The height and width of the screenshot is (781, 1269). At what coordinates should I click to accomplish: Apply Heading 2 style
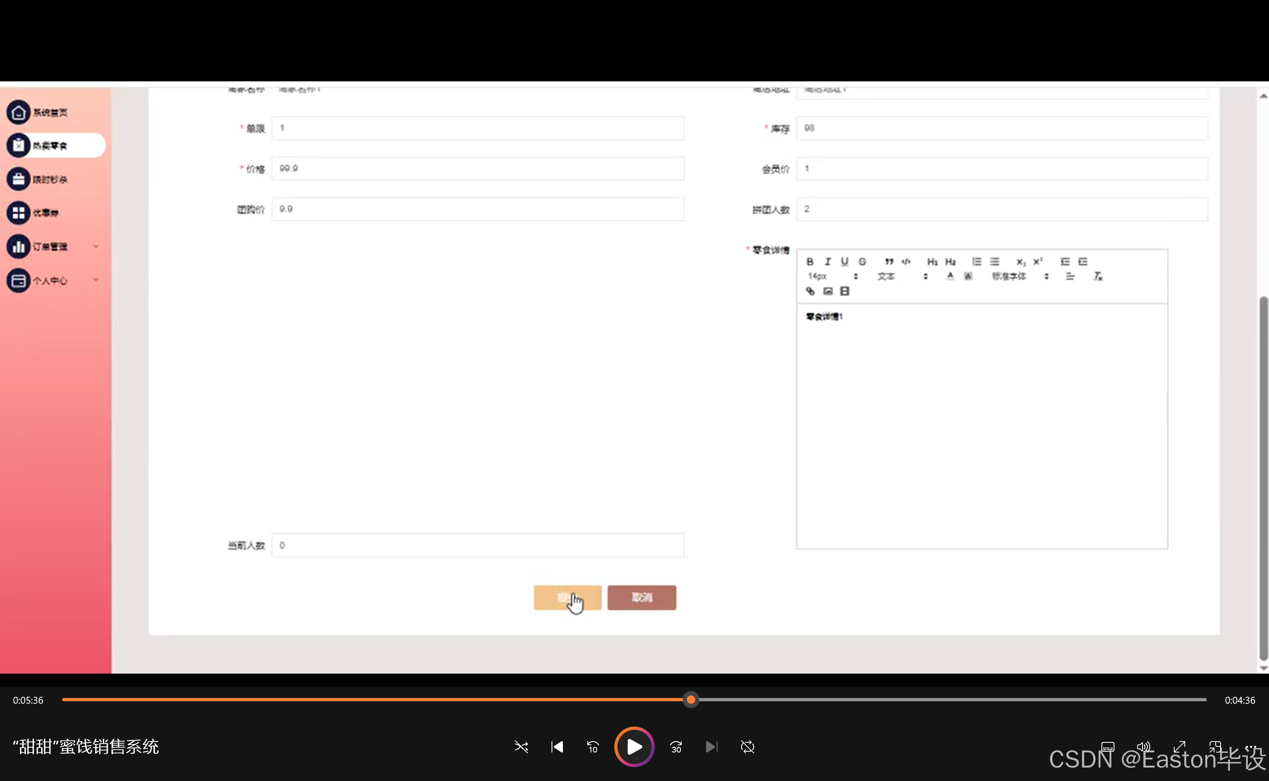pos(951,262)
